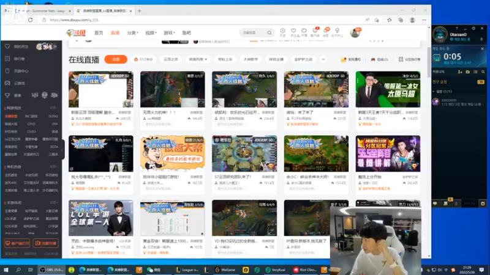Open CS:GO category in sidebar
Image resolution: width=490 pixels, height=275 pixels.
pos(31,131)
